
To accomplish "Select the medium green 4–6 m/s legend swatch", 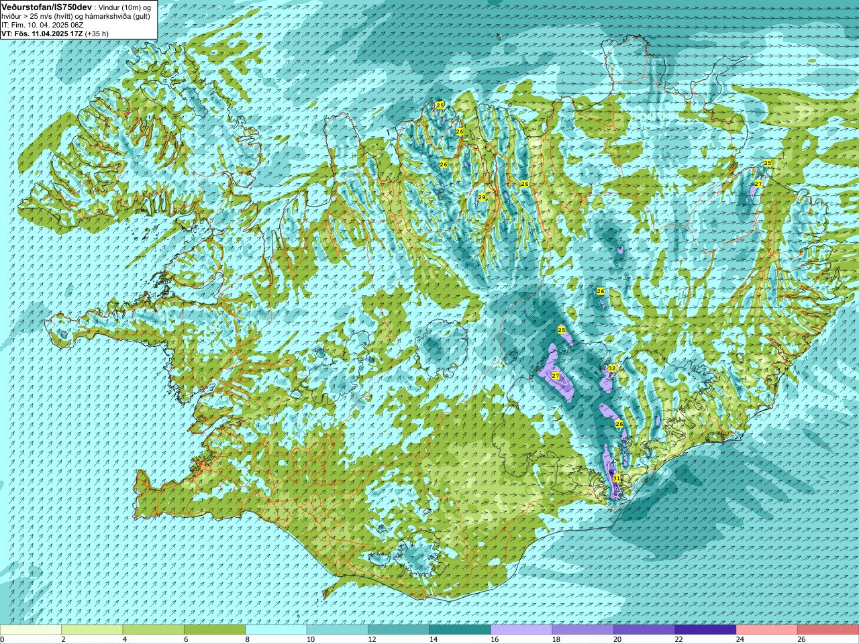I will coord(153,630).
